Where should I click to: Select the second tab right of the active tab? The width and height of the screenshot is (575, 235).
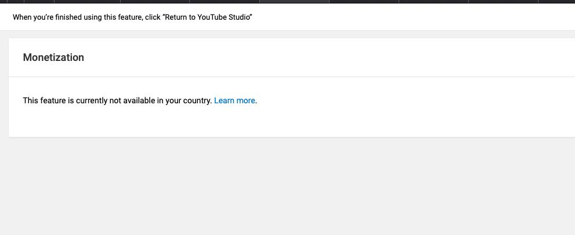point(433,2)
